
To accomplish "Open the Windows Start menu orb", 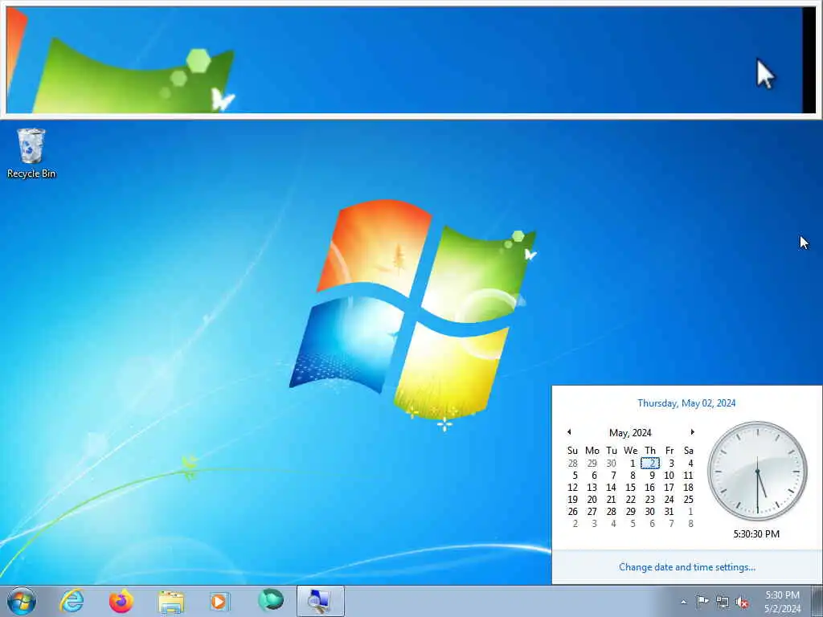I will point(22,601).
